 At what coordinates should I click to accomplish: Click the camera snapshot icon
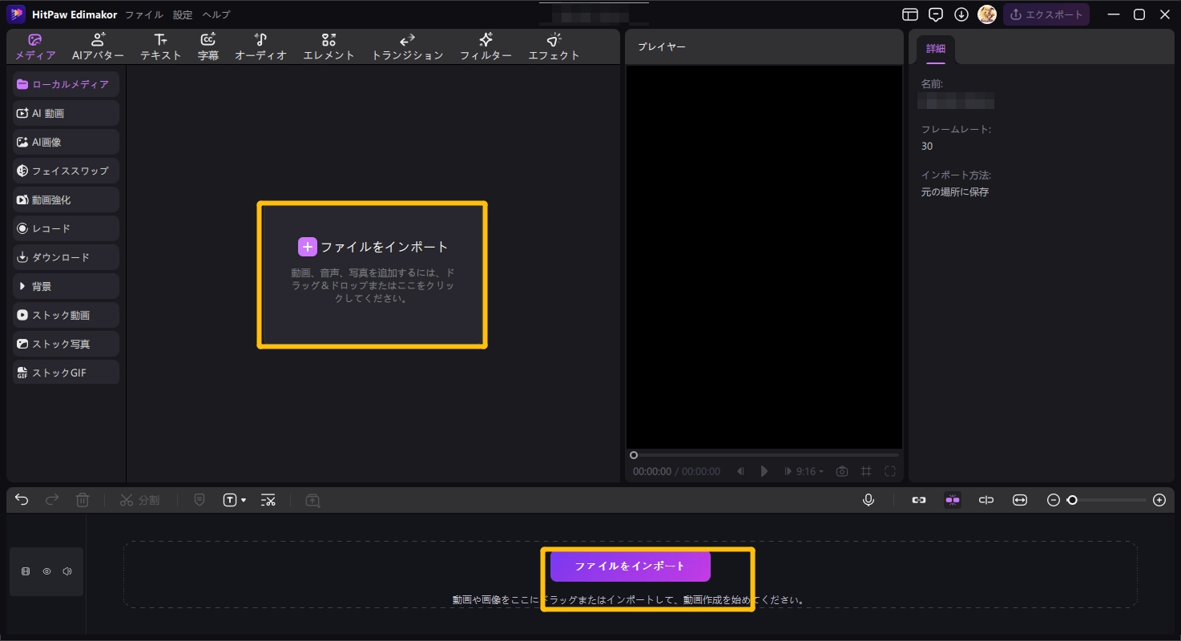click(x=842, y=471)
